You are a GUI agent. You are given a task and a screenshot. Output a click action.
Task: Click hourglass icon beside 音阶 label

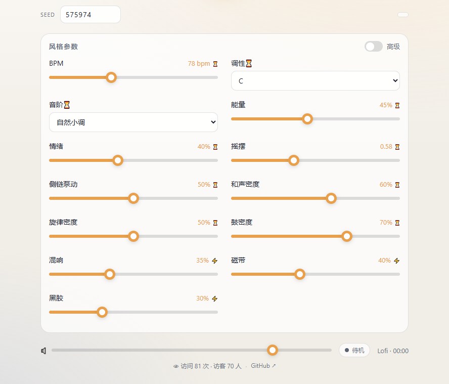[67, 105]
